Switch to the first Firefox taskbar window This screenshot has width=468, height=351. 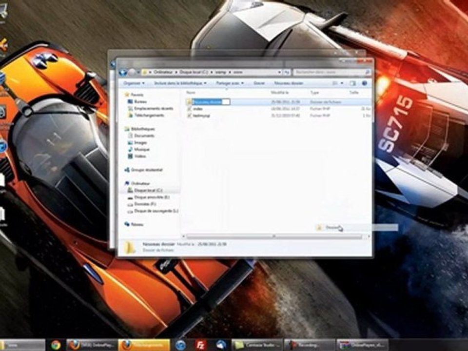pyautogui.click(x=92, y=345)
